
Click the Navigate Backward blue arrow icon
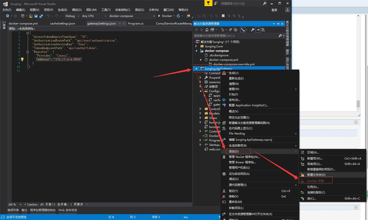point(7,16)
